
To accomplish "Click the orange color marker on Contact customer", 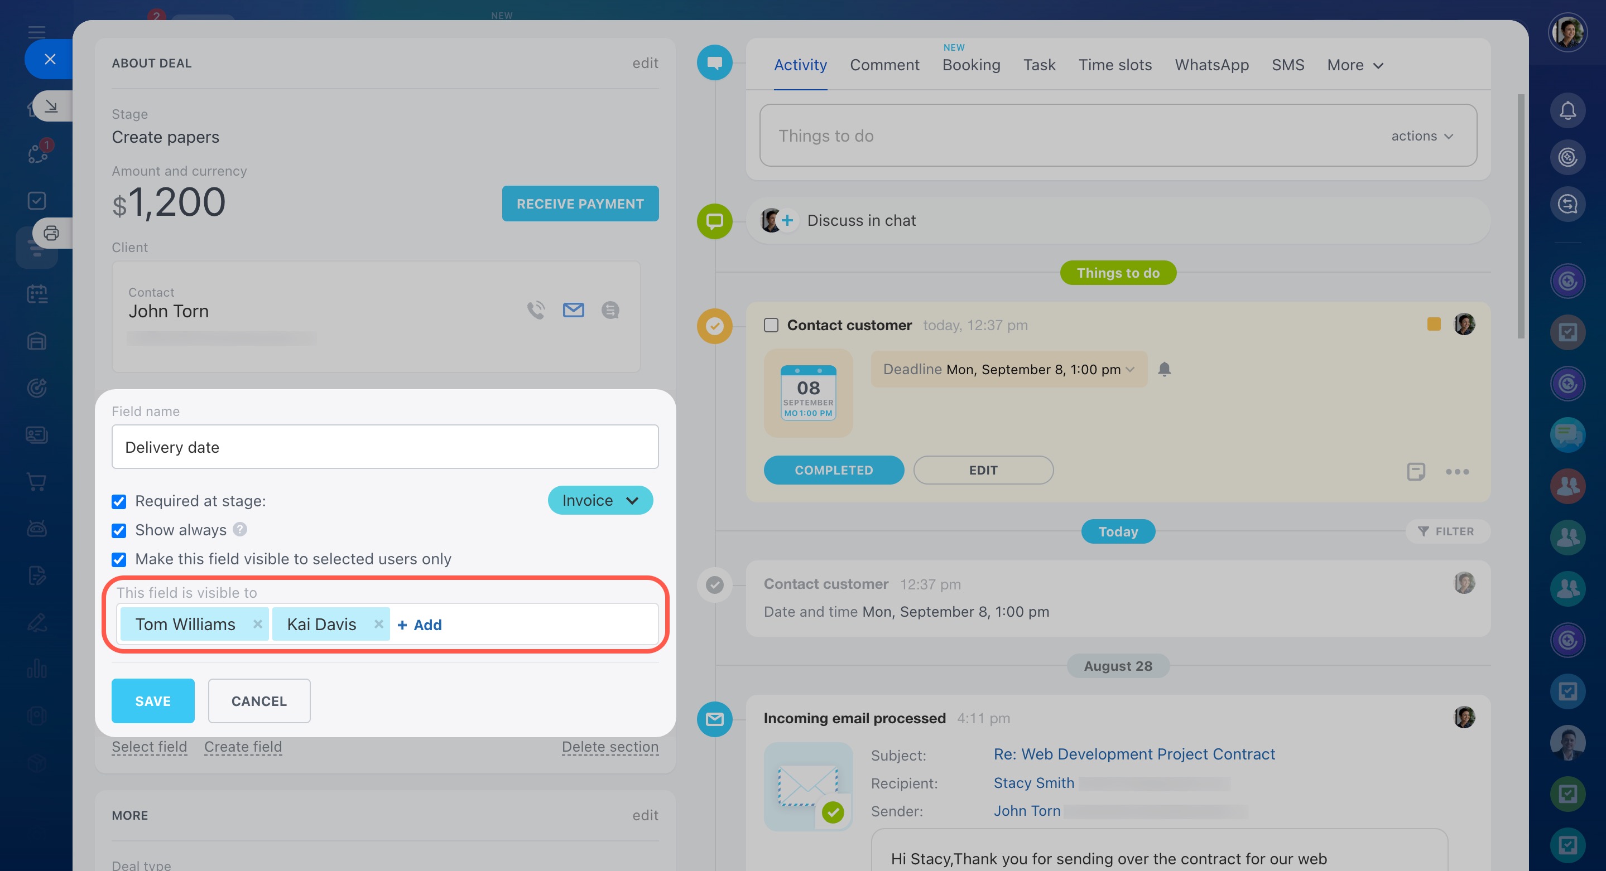I will tap(1434, 324).
